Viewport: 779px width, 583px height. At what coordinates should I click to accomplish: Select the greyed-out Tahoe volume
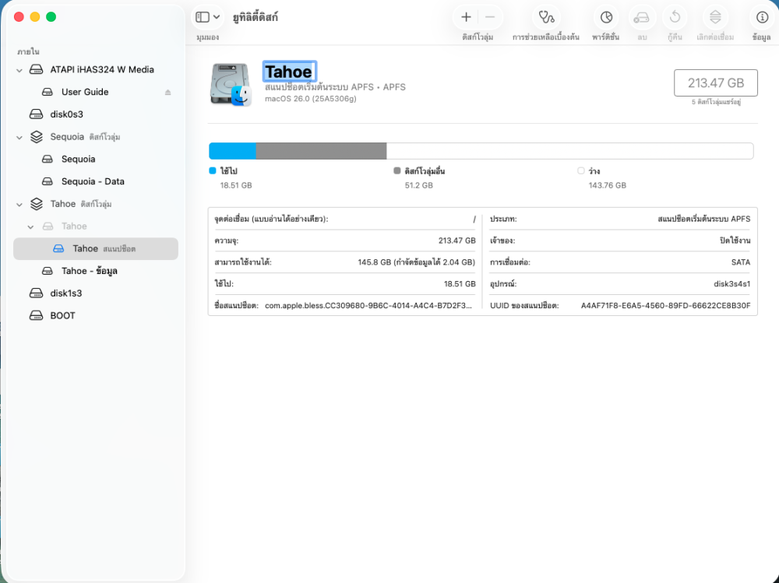(x=95, y=226)
